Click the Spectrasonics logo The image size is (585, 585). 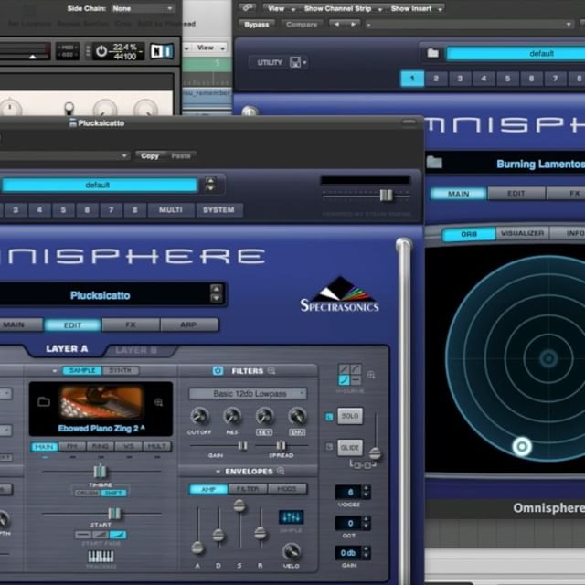tap(340, 294)
